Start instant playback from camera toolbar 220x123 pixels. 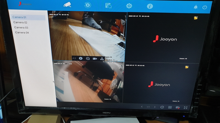(x=81, y=58)
